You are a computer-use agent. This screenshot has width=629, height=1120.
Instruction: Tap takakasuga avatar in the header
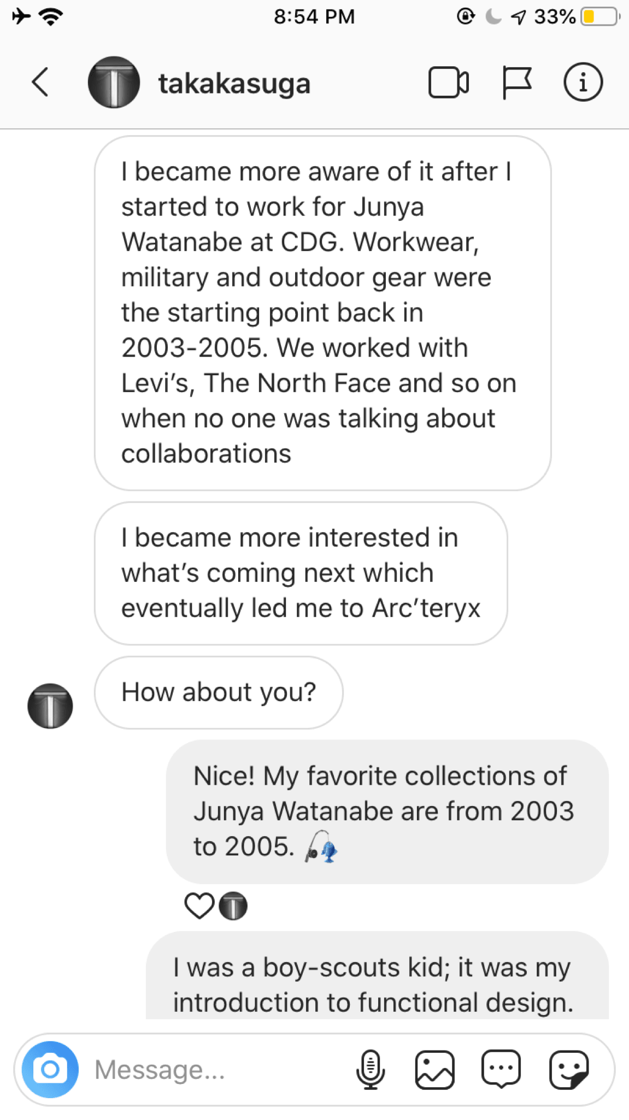(114, 83)
